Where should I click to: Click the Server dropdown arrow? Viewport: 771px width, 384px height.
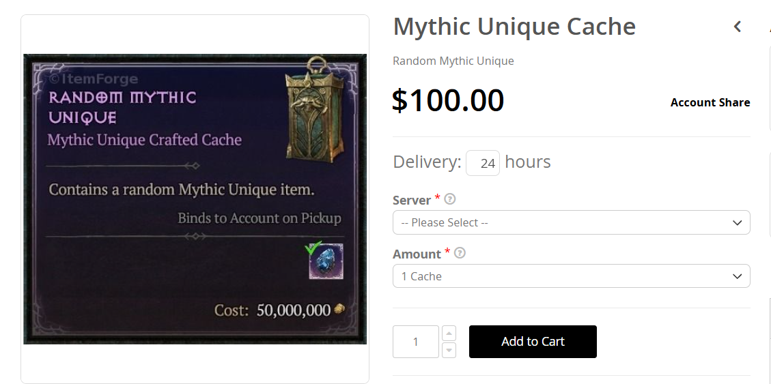(x=737, y=222)
